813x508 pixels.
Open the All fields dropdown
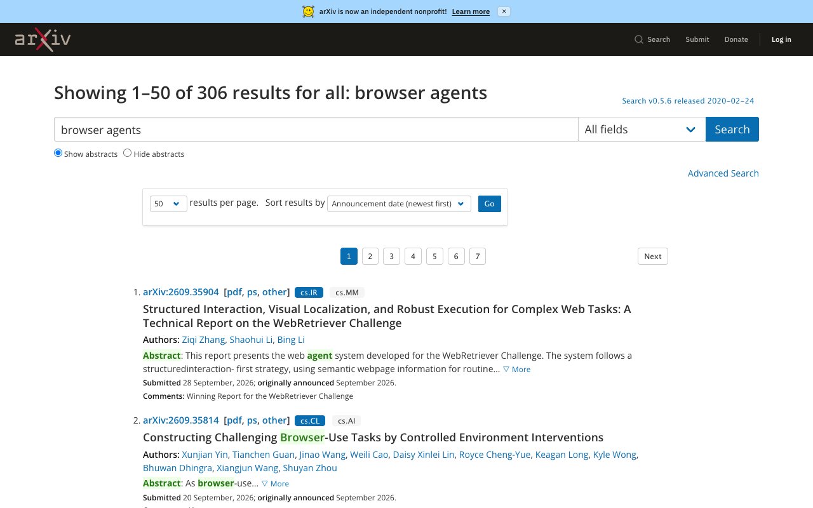[642, 129]
